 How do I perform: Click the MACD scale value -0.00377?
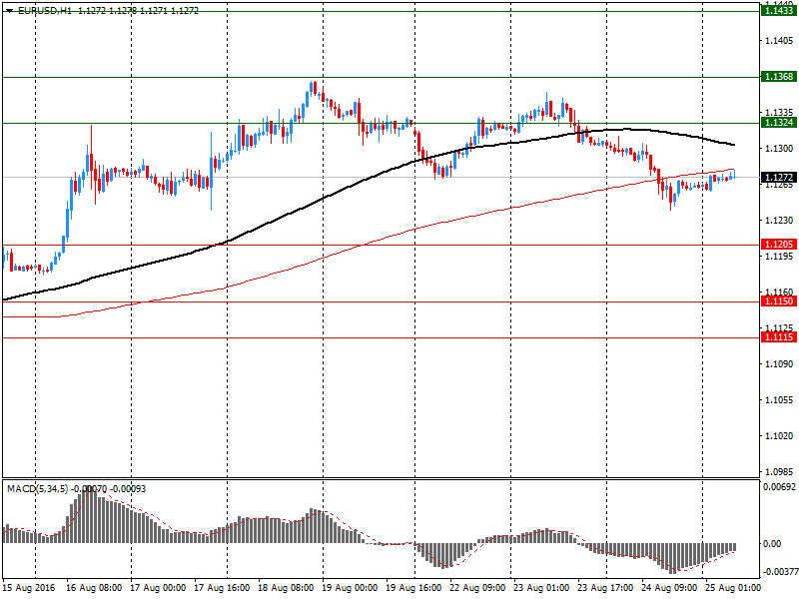click(x=780, y=572)
